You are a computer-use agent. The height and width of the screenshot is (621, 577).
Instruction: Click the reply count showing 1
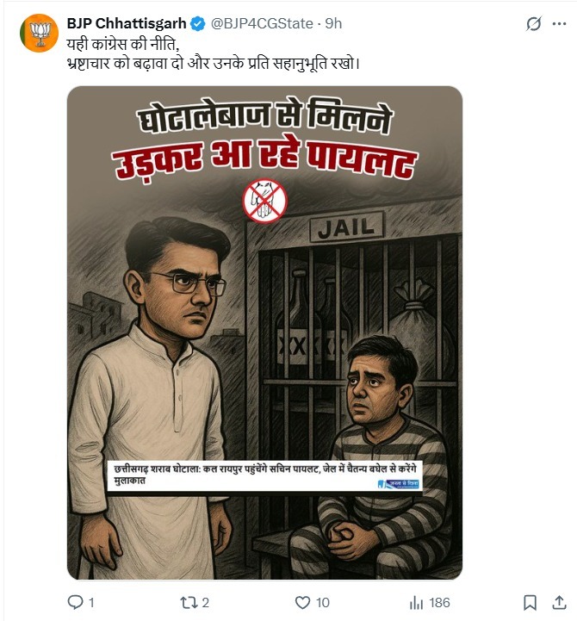[x=91, y=603]
